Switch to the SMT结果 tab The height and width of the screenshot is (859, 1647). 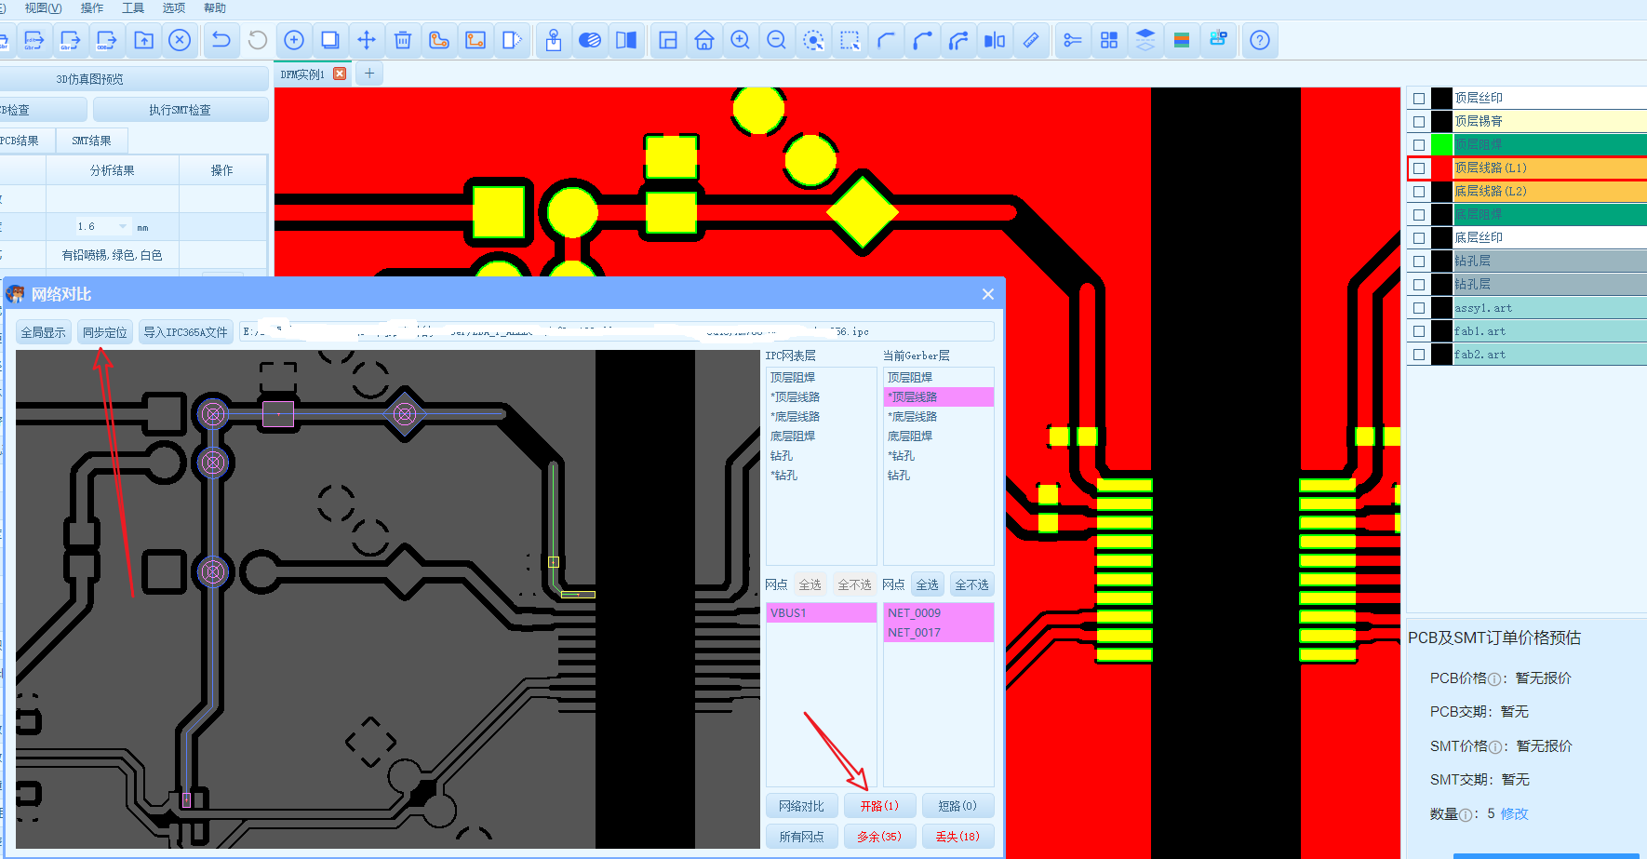(x=91, y=141)
